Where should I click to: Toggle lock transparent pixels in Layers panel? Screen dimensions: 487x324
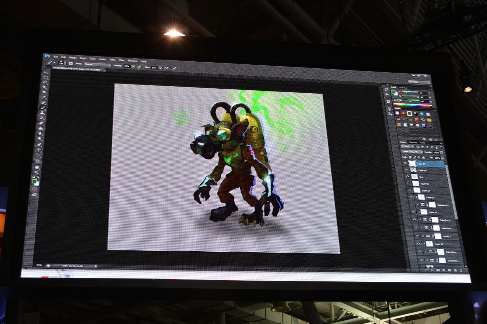click(410, 157)
